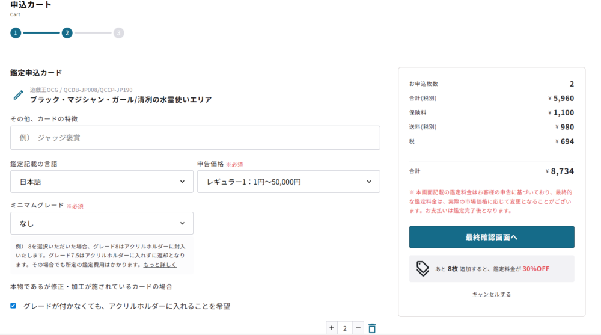Click the card title ブラック・マジシャン・ガール/清冽の水霊使いエリア
The image size is (601, 335).
click(121, 100)
